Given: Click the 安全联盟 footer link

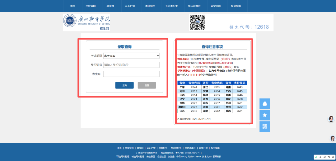Looking at the screenshot, I should click(x=151, y=157).
